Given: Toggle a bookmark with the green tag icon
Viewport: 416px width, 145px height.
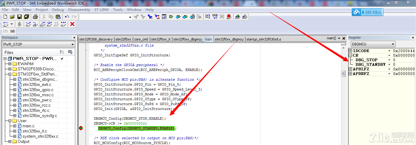Looking at the screenshot, I should (x=171, y=17).
